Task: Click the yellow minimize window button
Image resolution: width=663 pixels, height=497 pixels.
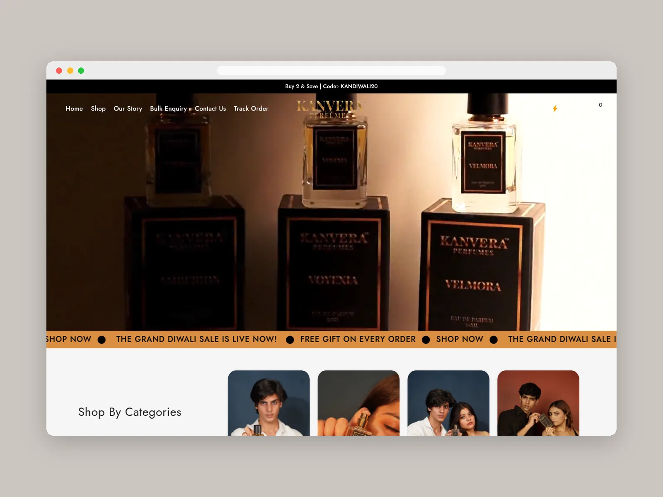Action: (70, 70)
